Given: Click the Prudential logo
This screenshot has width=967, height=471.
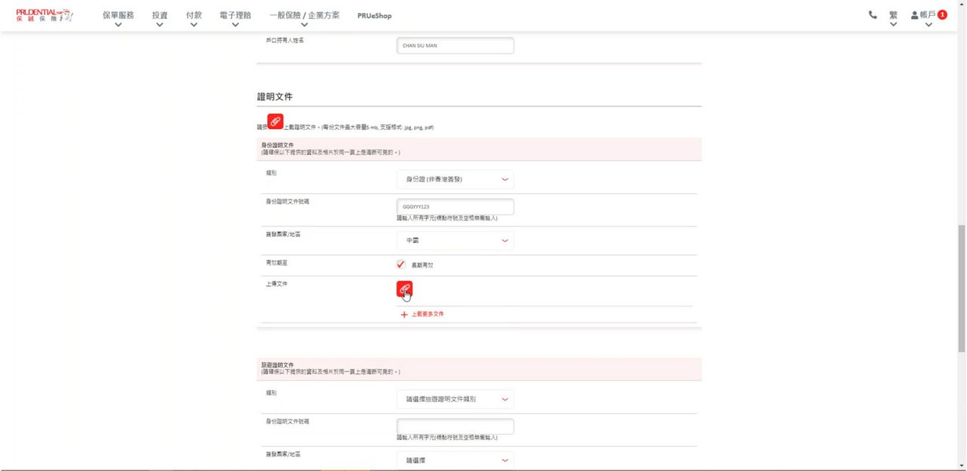Looking at the screenshot, I should 45,15.
